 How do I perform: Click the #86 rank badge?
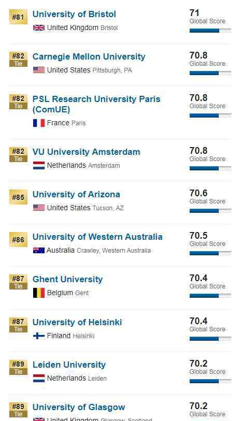[x=18, y=239]
